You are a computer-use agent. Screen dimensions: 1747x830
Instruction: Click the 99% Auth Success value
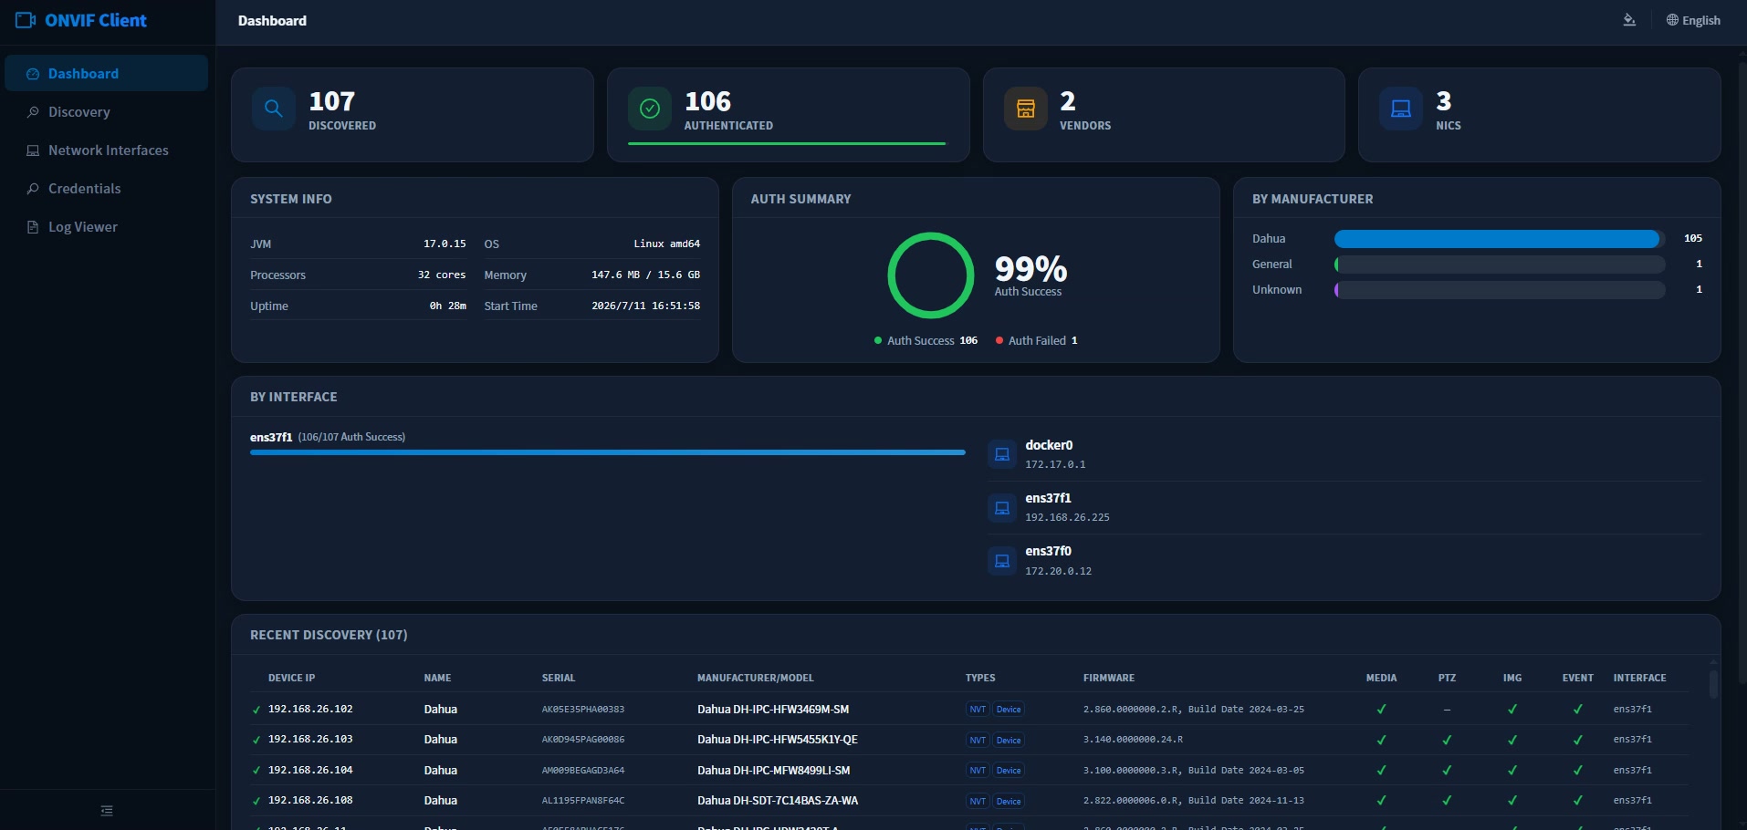click(1030, 268)
